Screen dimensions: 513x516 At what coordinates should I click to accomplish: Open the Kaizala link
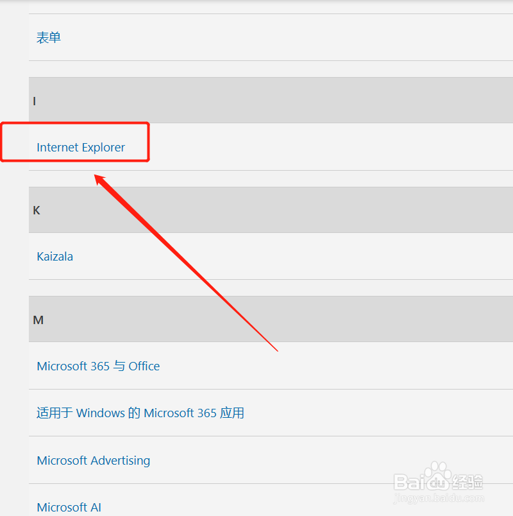click(x=55, y=256)
